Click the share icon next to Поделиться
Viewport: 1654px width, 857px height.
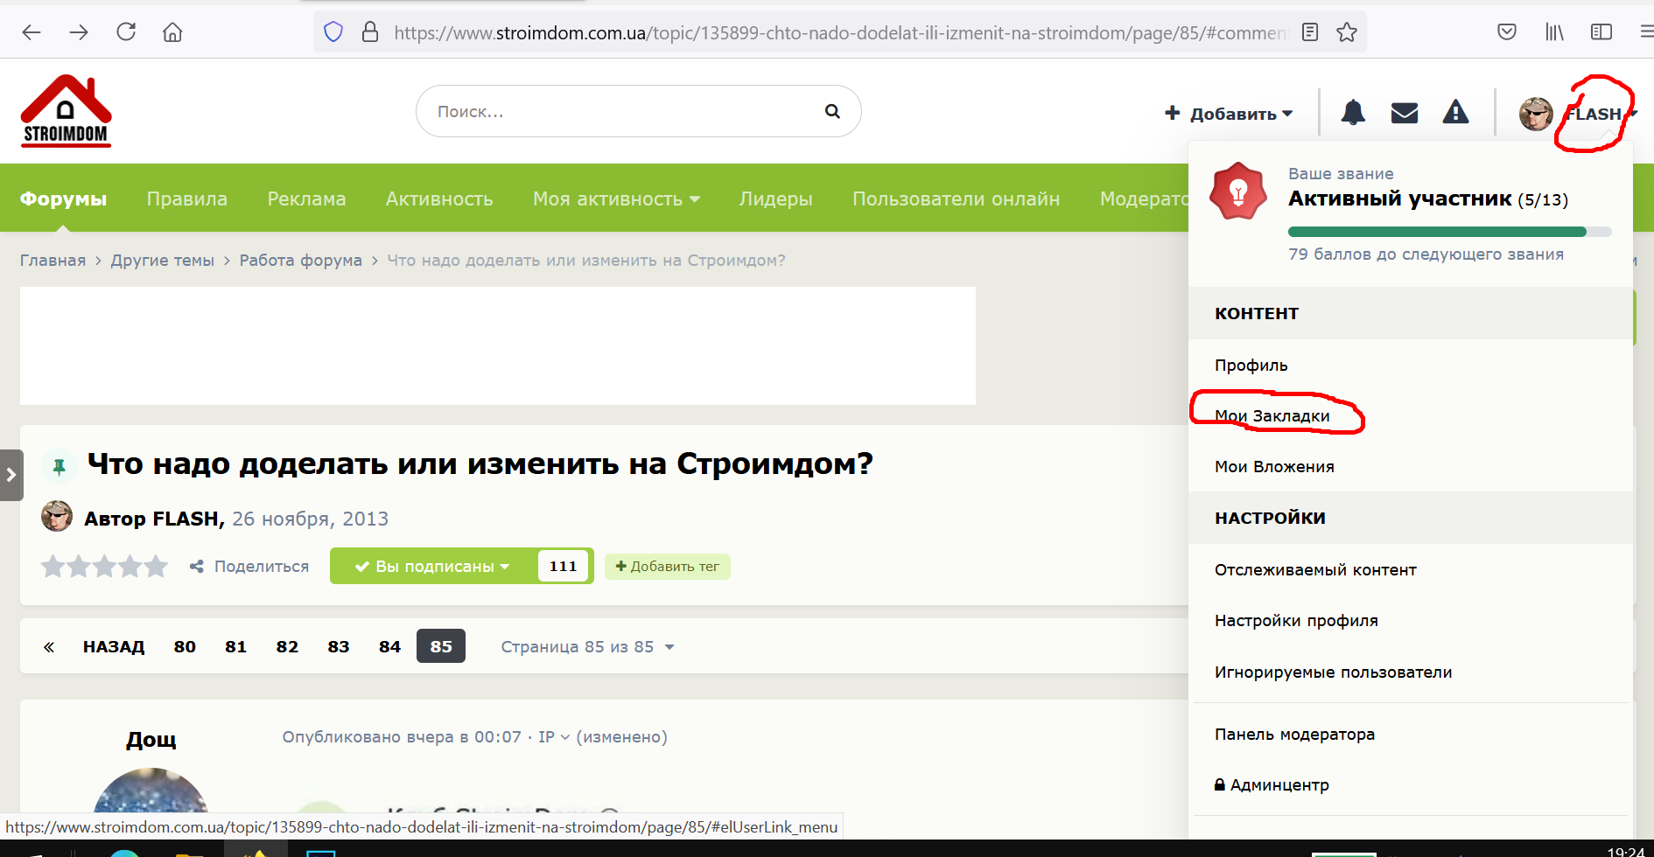coord(197,567)
